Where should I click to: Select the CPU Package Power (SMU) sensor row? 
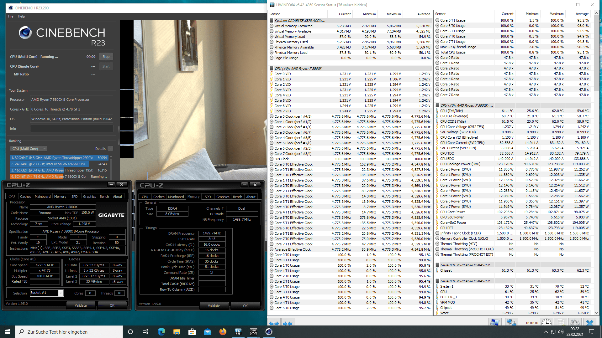(513, 164)
